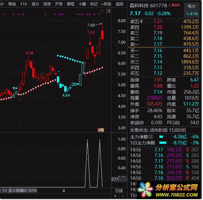Toggle the diamond icon above chart

tap(102, 11)
